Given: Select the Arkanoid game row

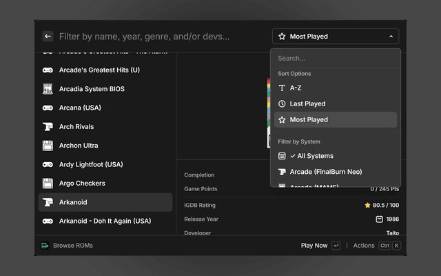Looking at the screenshot, I should point(105,202).
